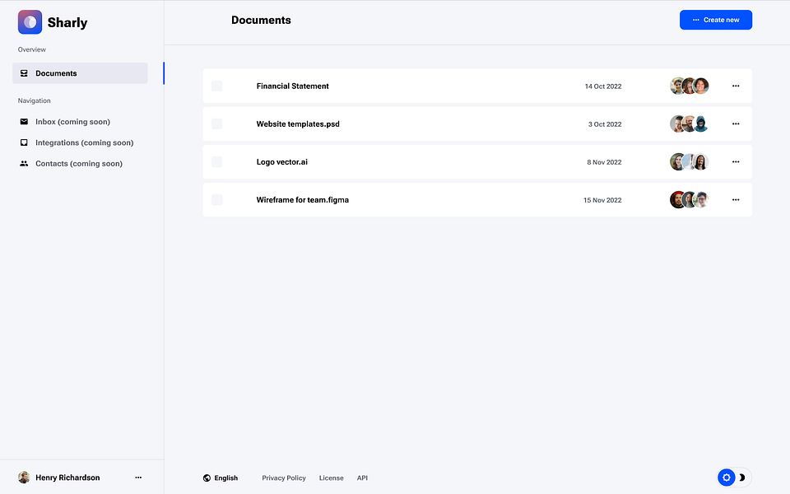Click Henry Richardson's profile avatar

tap(24, 478)
